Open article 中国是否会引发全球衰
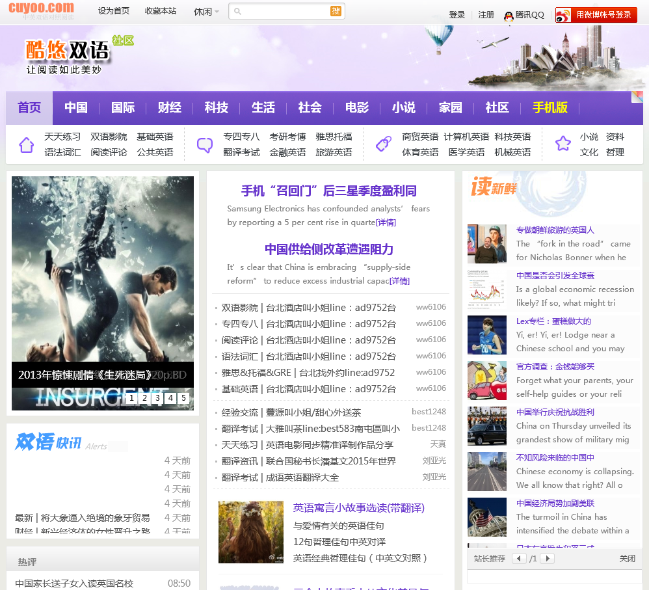Screen dimensions: 649x590 coord(555,276)
